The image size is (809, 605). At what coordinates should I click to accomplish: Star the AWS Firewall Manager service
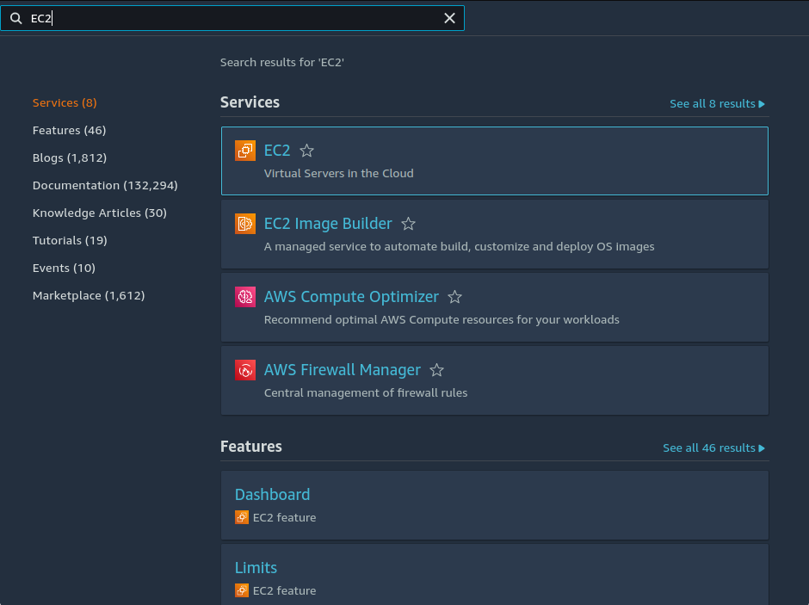(436, 369)
